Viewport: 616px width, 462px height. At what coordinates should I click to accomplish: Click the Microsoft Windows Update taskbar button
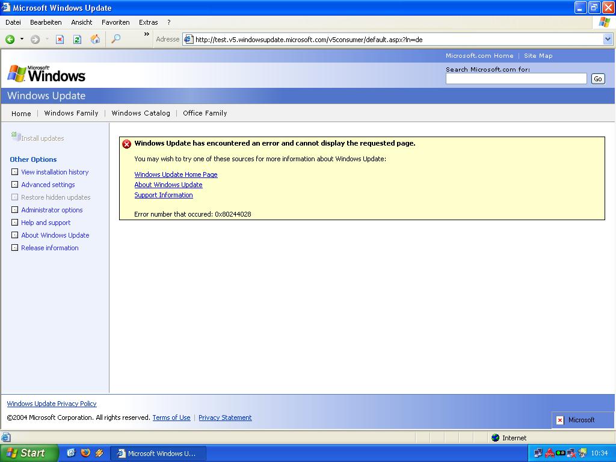pyautogui.click(x=158, y=454)
